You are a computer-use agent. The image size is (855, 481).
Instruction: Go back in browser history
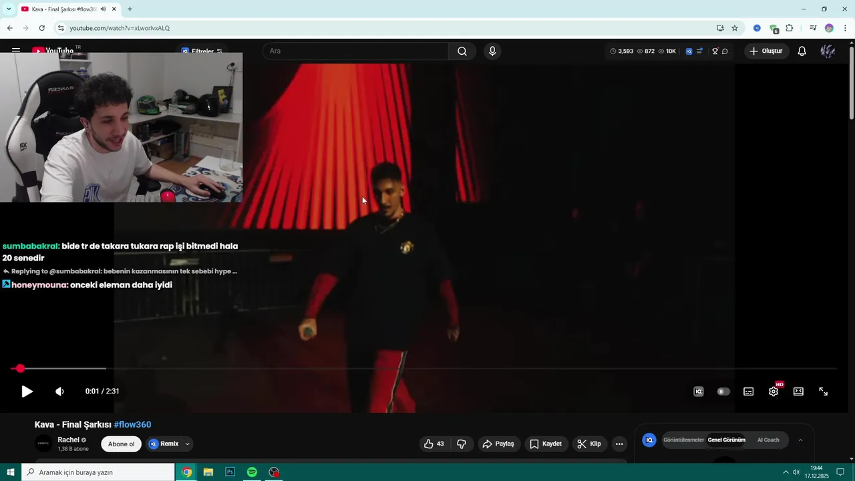(x=10, y=28)
